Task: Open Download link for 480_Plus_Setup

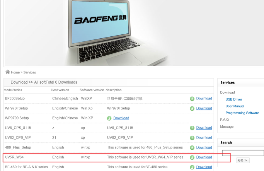Action: point(204,147)
